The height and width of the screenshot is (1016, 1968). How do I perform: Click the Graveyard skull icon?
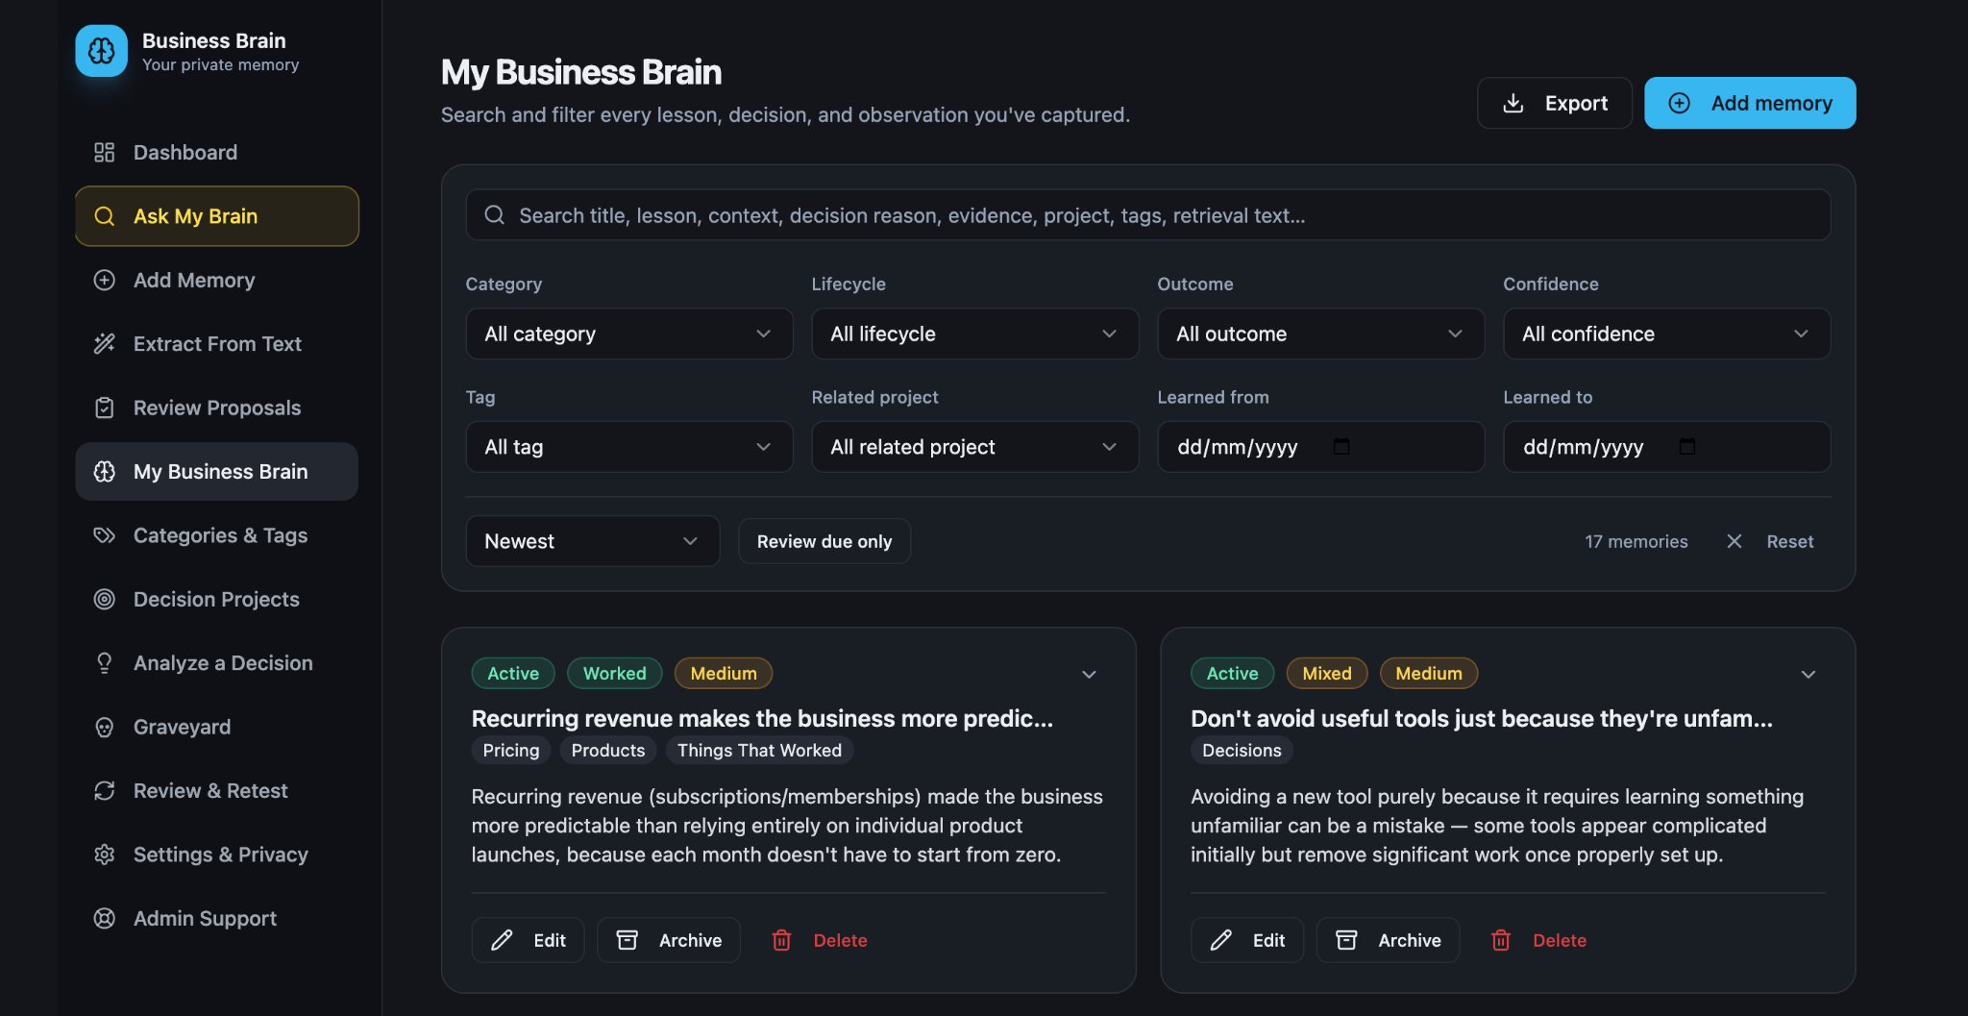coord(104,727)
